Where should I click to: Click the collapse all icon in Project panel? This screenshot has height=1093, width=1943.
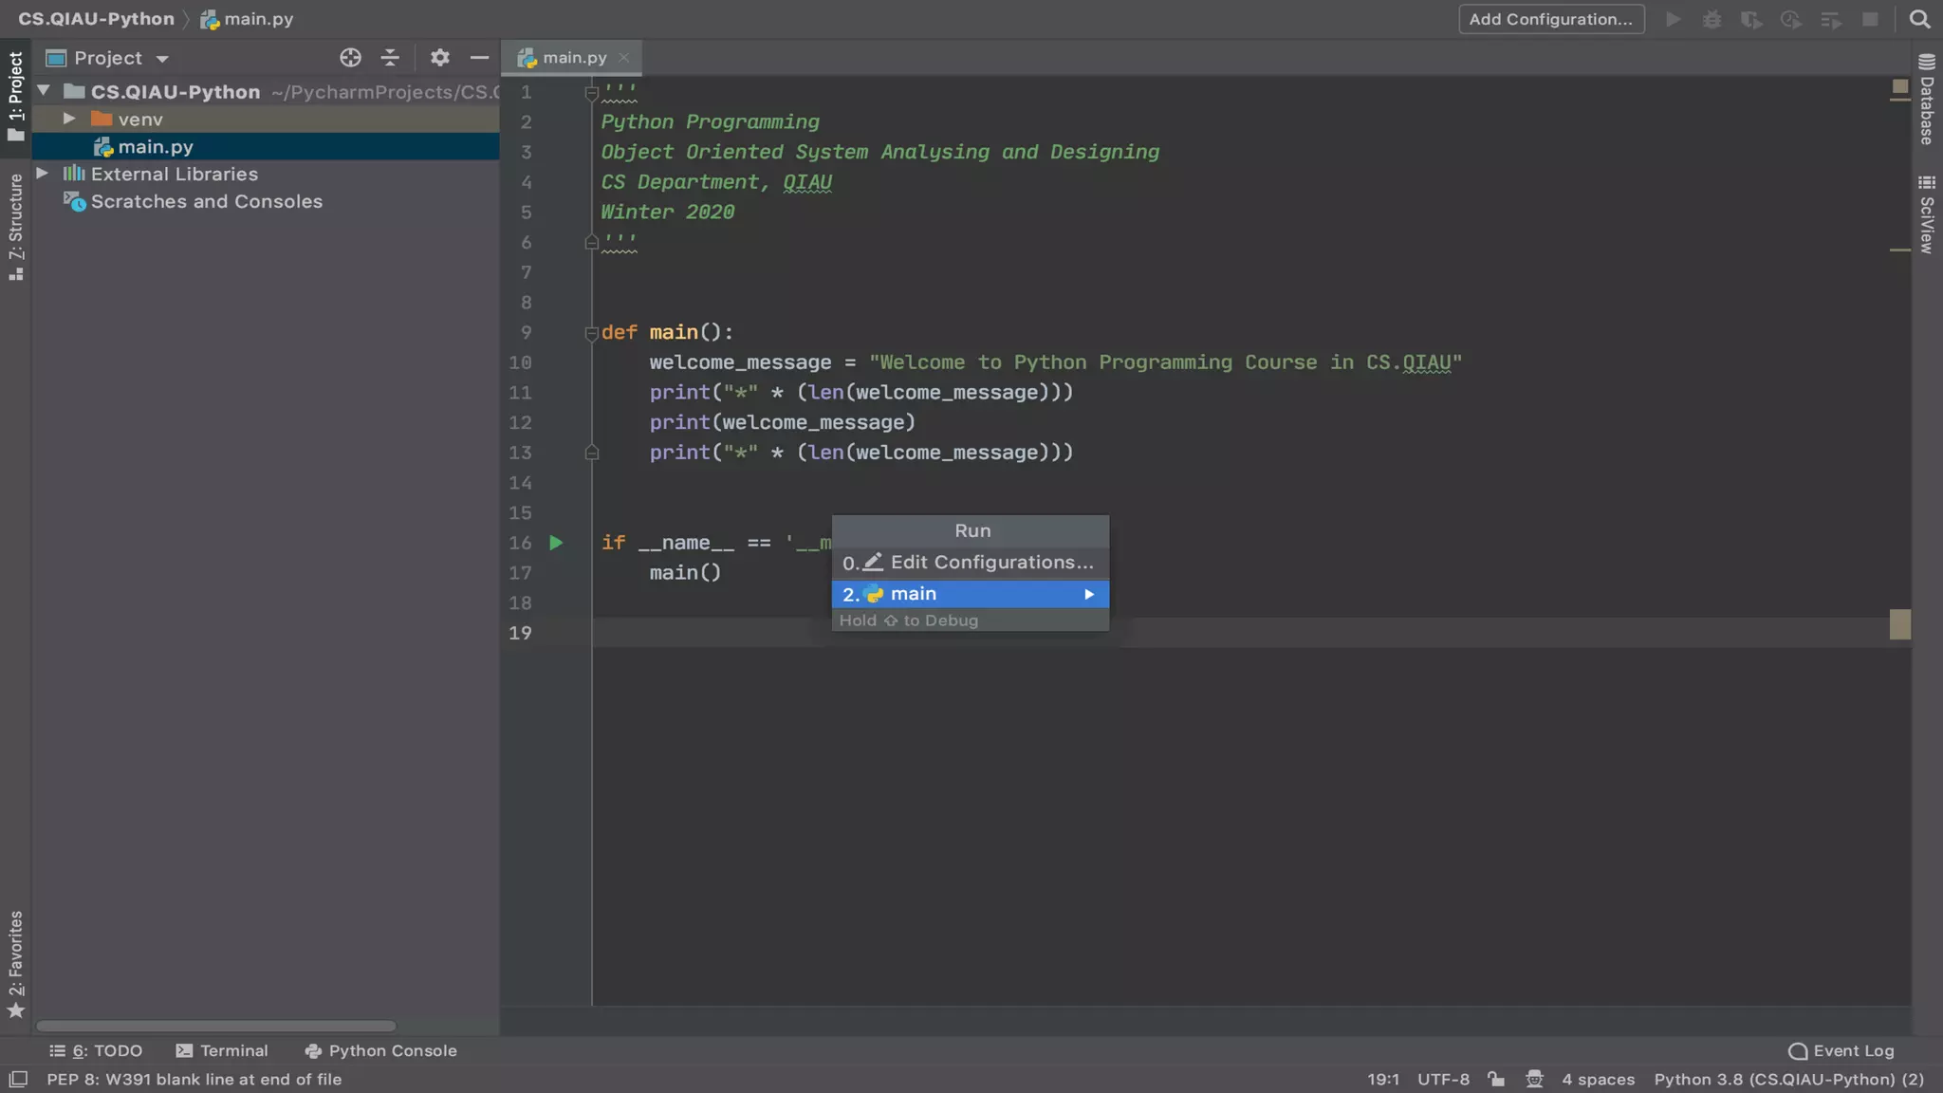point(390,58)
